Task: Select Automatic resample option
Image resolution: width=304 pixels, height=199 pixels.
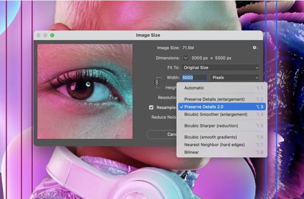Action: (x=194, y=88)
